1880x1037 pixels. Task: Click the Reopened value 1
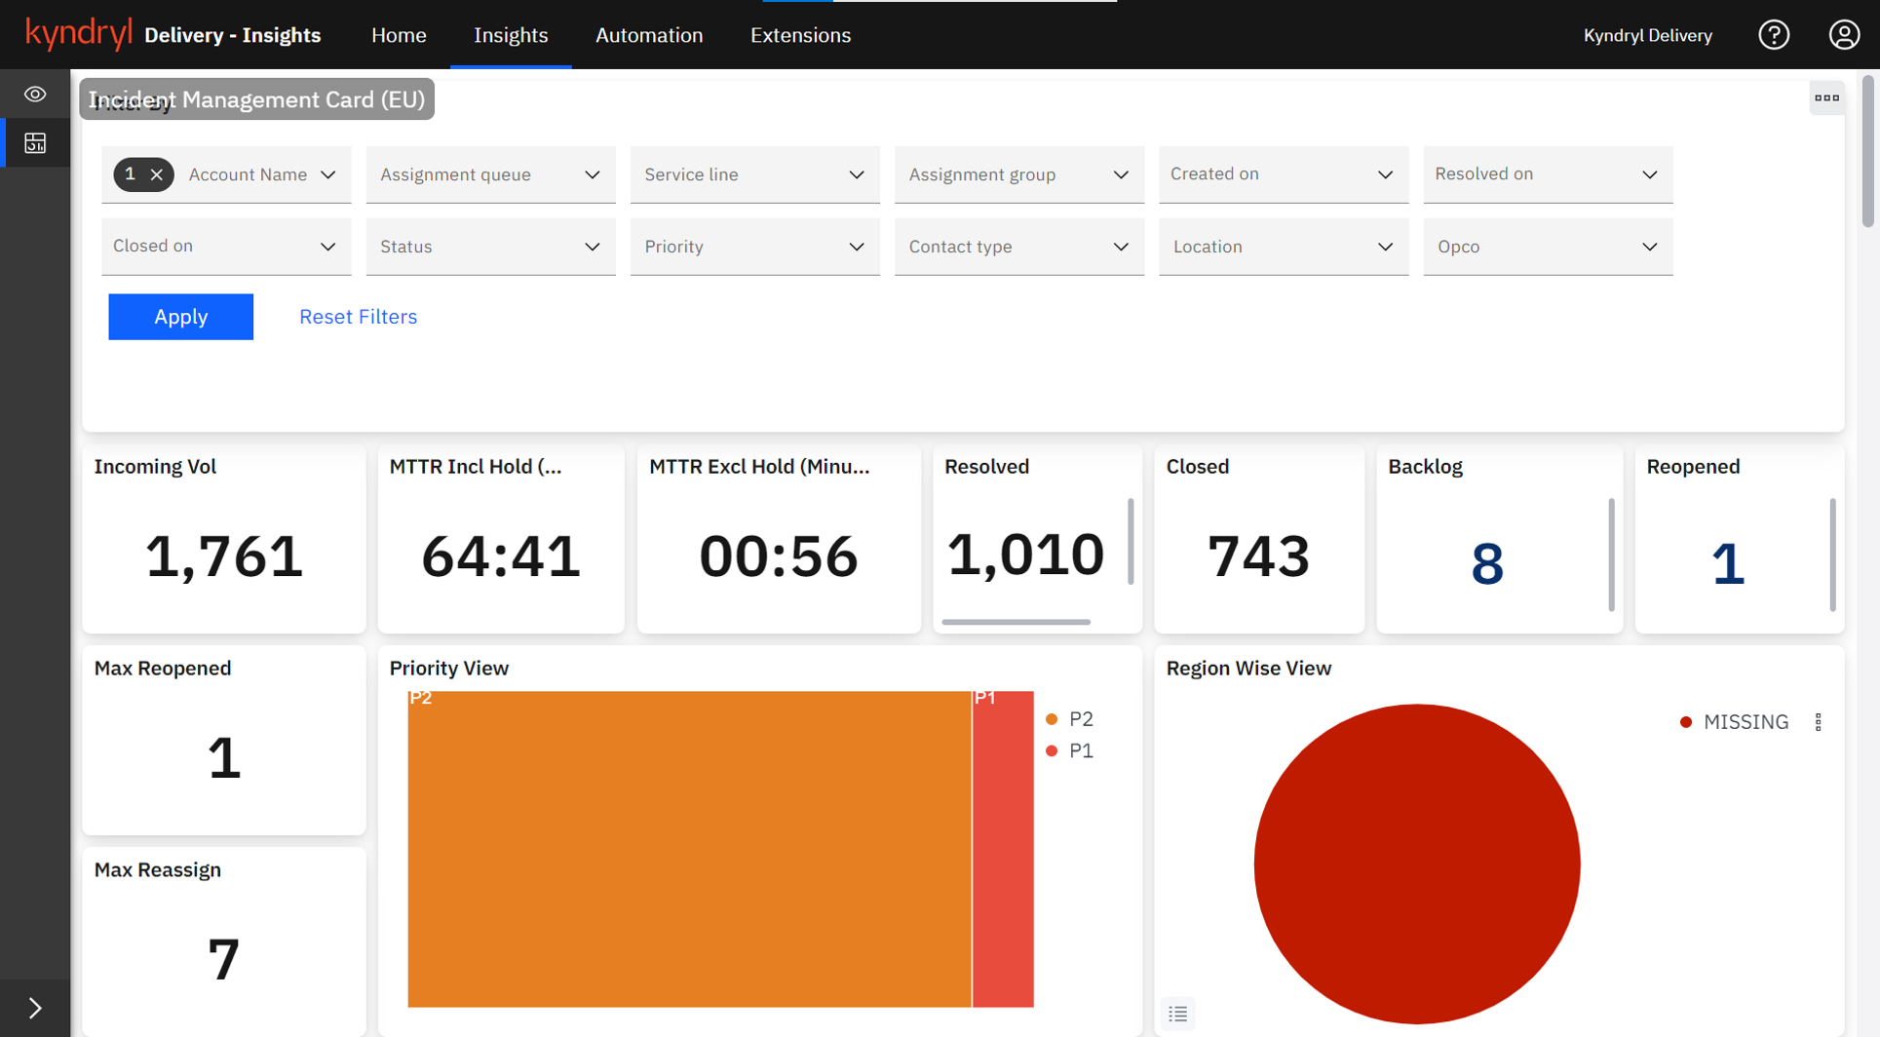(x=1728, y=563)
